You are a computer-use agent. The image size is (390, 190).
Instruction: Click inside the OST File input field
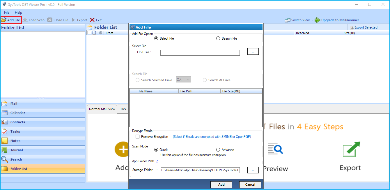pyautogui.click(x=200, y=52)
